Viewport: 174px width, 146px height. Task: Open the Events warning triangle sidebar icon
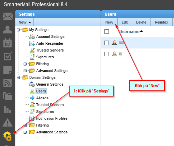point(8,122)
